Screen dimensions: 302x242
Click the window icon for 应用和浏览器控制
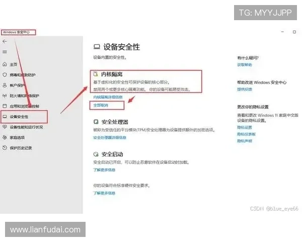click(5, 106)
